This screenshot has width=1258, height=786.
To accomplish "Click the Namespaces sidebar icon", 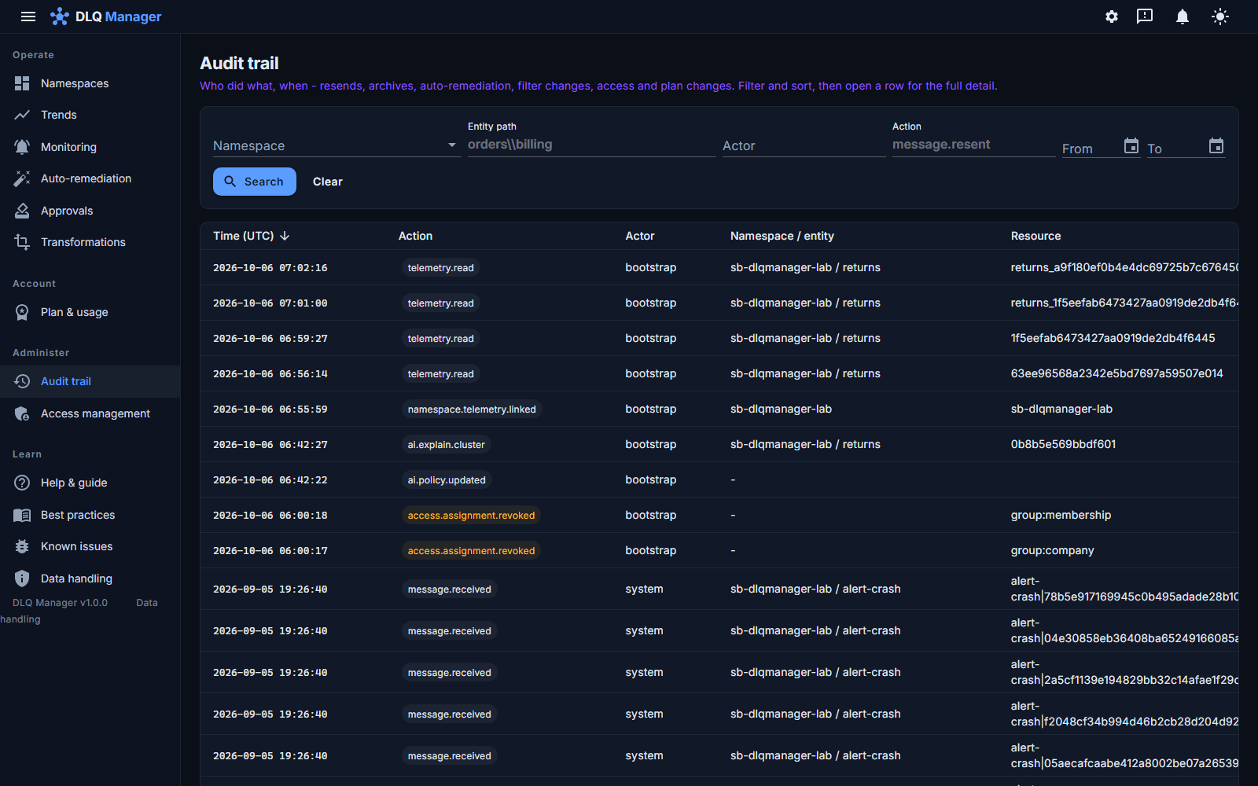I will (22, 83).
